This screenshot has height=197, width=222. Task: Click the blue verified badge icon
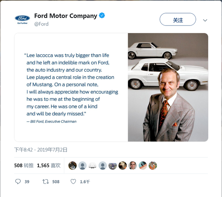(x=102, y=15)
